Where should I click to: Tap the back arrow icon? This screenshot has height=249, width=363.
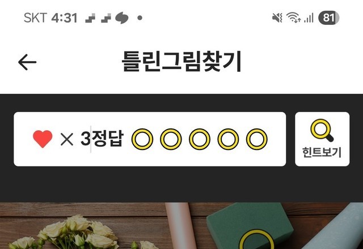[27, 62]
